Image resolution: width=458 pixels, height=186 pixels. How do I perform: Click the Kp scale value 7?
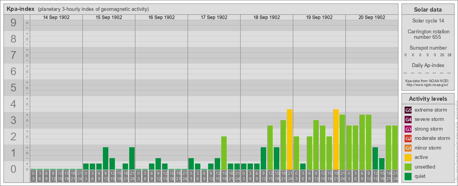14,55
